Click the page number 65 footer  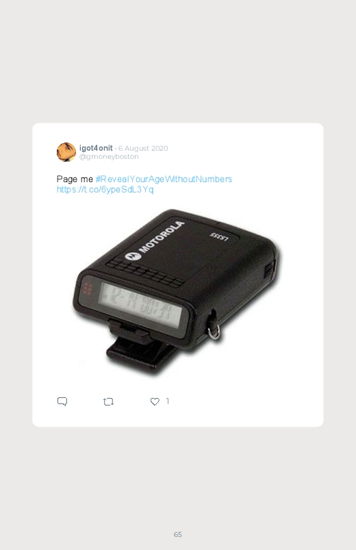(178, 534)
